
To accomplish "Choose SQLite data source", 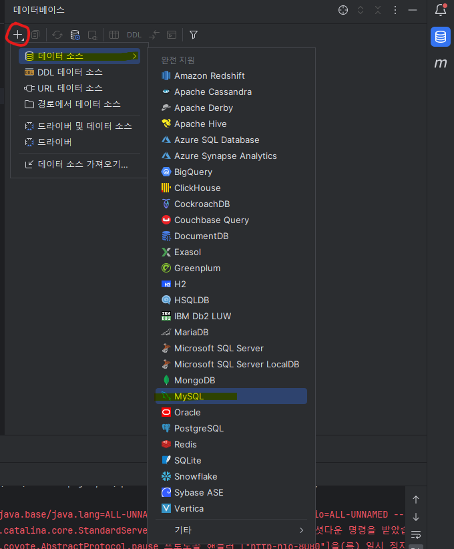I will [x=232, y=460].
